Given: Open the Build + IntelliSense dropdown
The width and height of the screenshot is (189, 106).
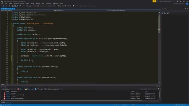Looking at the screenshot, I should point(55,89).
